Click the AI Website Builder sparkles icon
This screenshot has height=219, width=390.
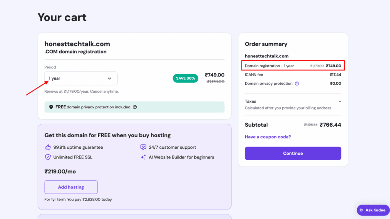pyautogui.click(x=143, y=157)
